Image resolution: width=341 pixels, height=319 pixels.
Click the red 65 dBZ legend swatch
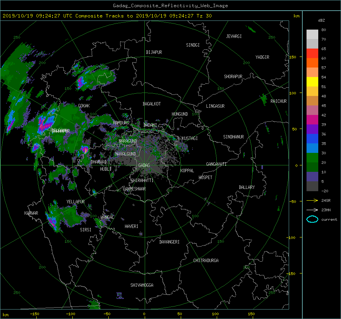pos(312,53)
